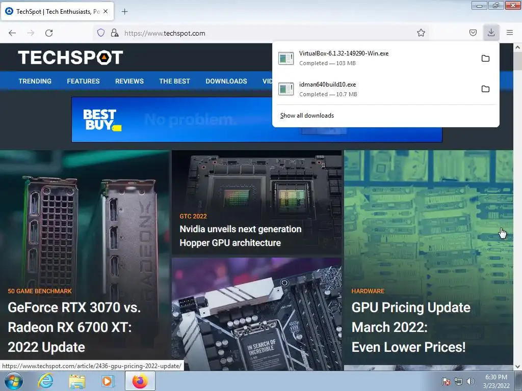Click the Best Buy banner ad
522x391 pixels.
coord(172,120)
